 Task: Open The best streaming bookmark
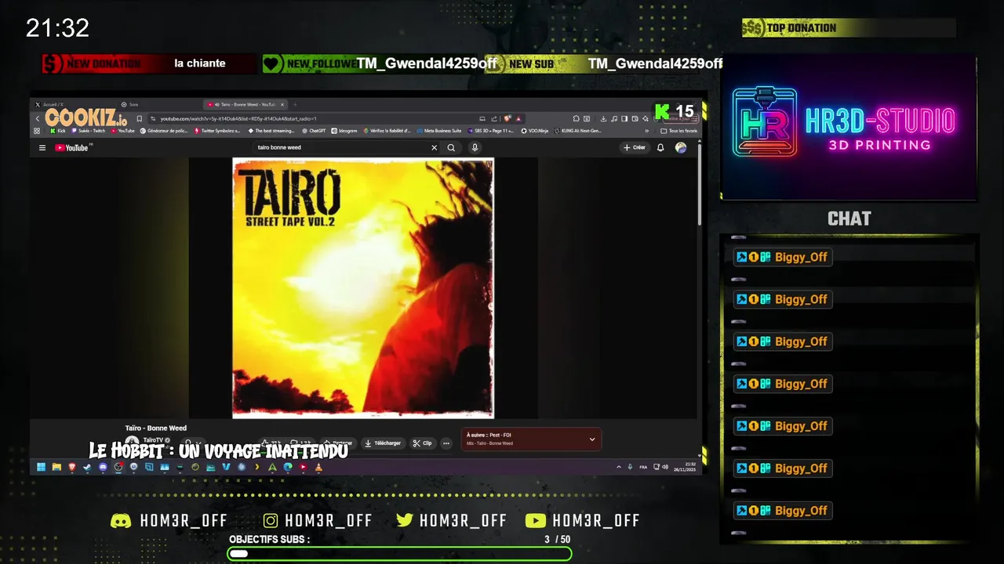coord(271,131)
